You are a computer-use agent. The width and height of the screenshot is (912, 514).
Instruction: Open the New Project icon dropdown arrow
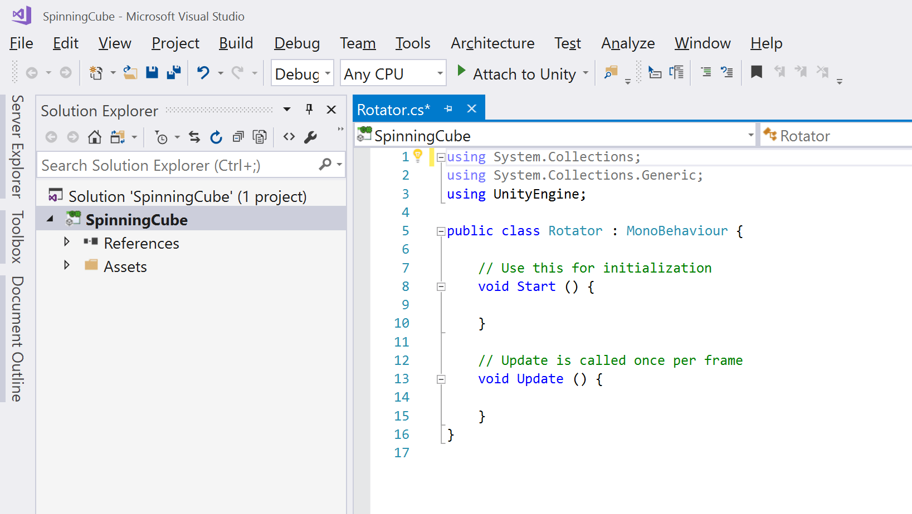click(113, 73)
